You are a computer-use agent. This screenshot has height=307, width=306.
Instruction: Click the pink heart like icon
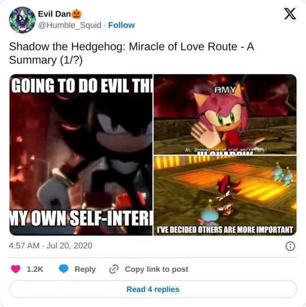pos(16,269)
